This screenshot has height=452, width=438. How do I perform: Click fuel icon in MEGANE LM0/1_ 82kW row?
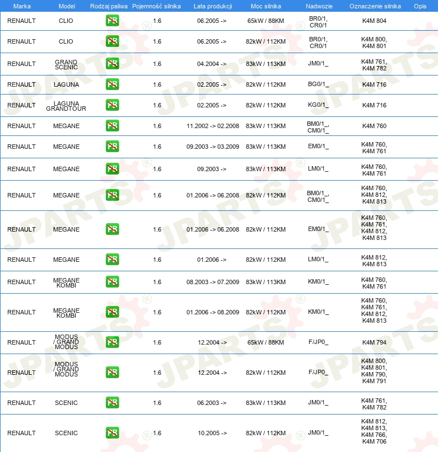[112, 260]
